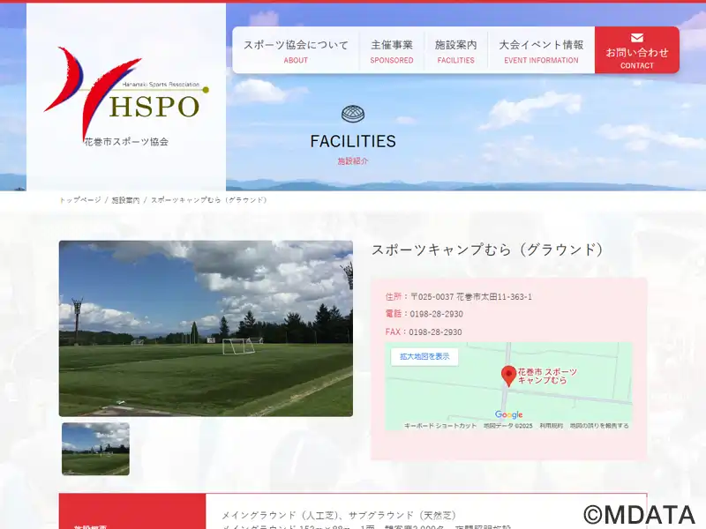Click the 花巻市 スポーツキャンプむら map label
Viewport: 706px width, 529px height.
click(547, 376)
